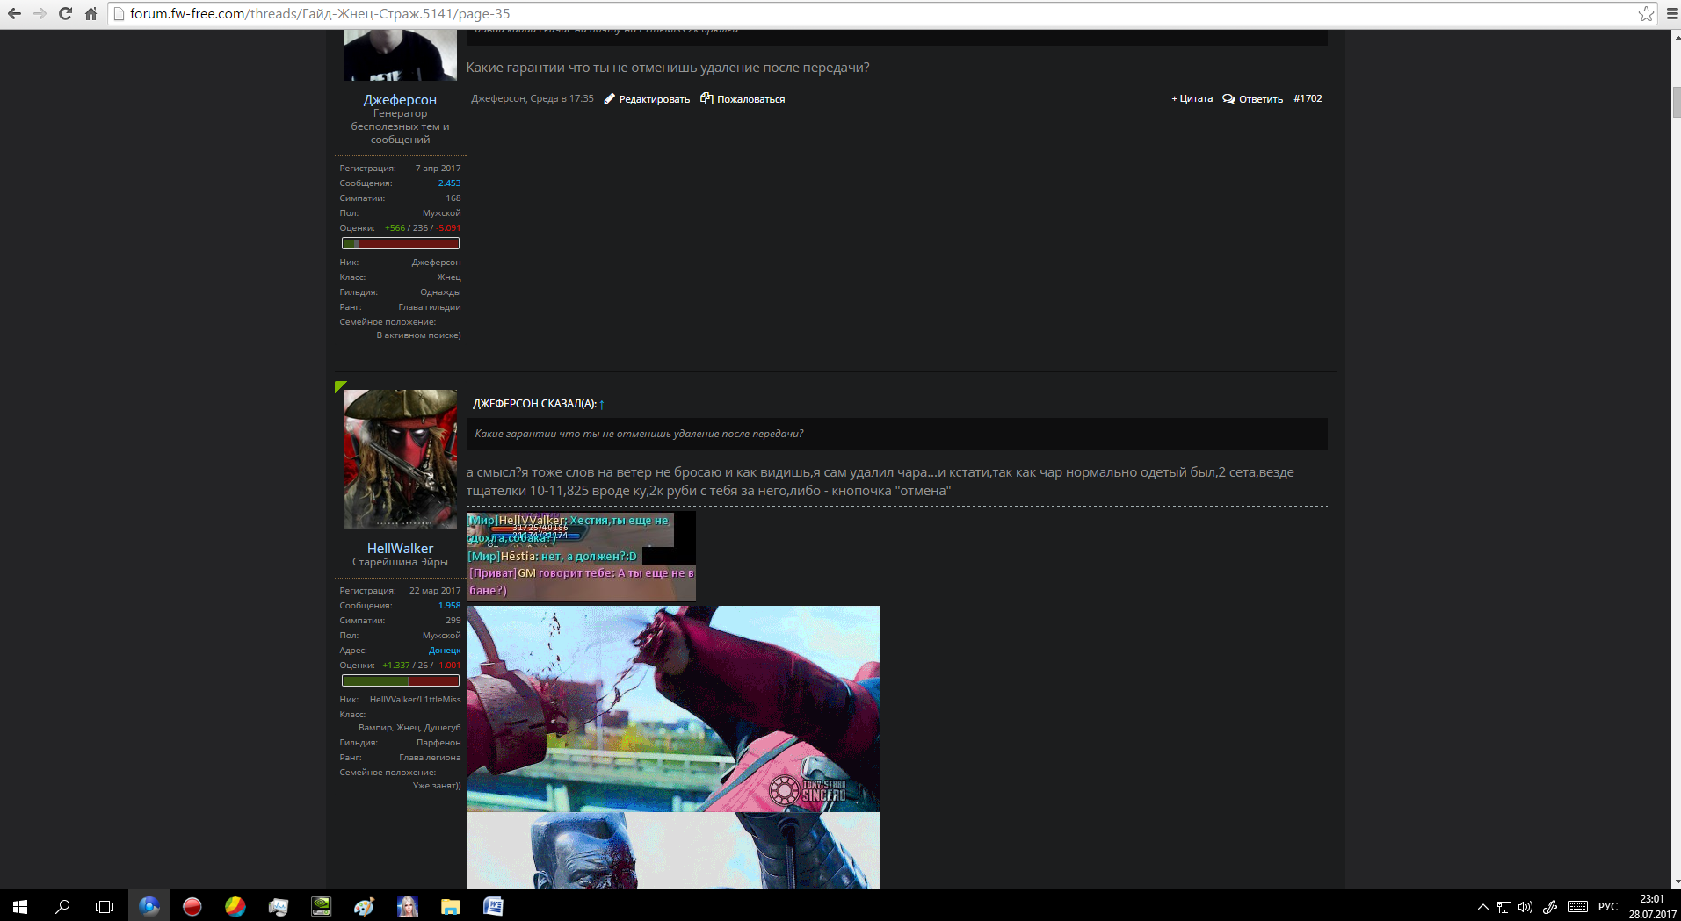Open Microsoft Word from taskbar
Image resolution: width=1681 pixels, height=921 pixels.
tap(493, 906)
